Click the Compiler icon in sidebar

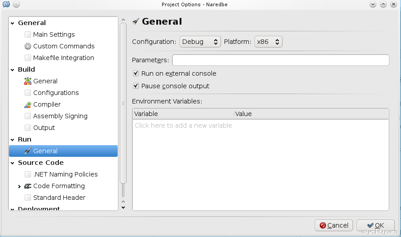coord(28,104)
